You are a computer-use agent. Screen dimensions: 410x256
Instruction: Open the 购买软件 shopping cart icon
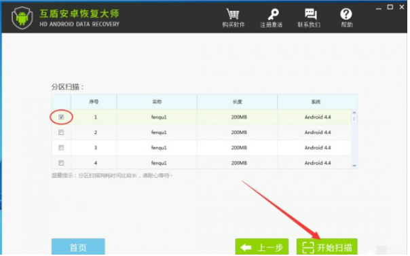(233, 14)
